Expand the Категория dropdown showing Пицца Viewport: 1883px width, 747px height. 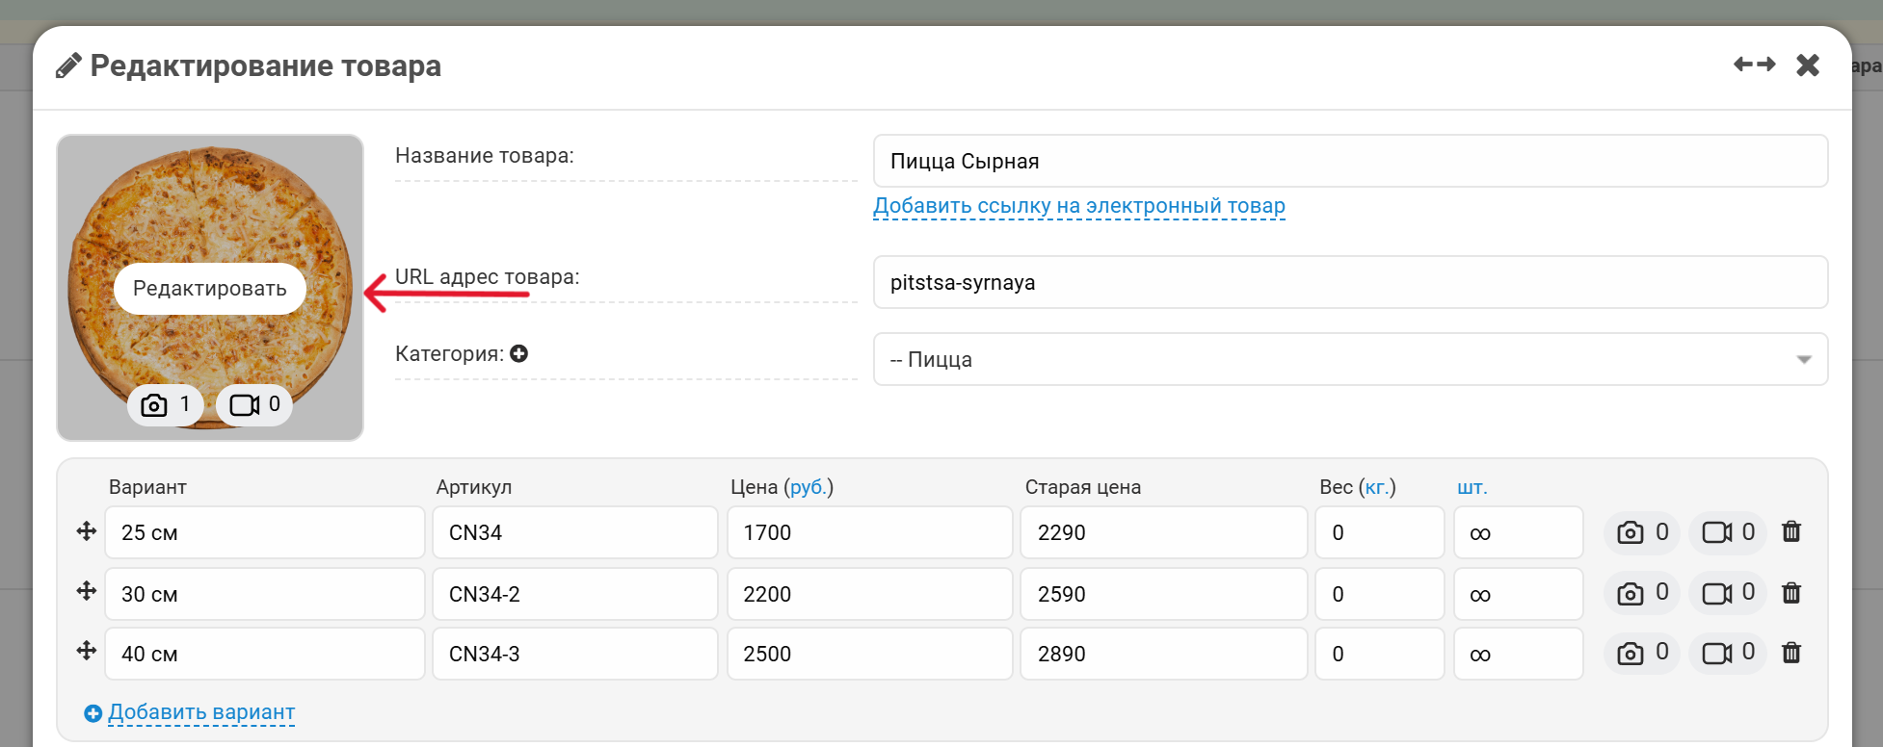tap(1349, 359)
